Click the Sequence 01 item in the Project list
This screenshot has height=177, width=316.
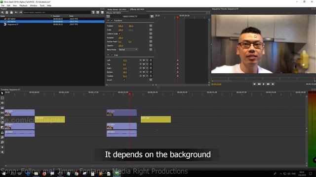[x=13, y=24]
